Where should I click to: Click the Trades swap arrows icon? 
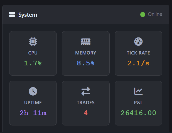[x=86, y=91]
